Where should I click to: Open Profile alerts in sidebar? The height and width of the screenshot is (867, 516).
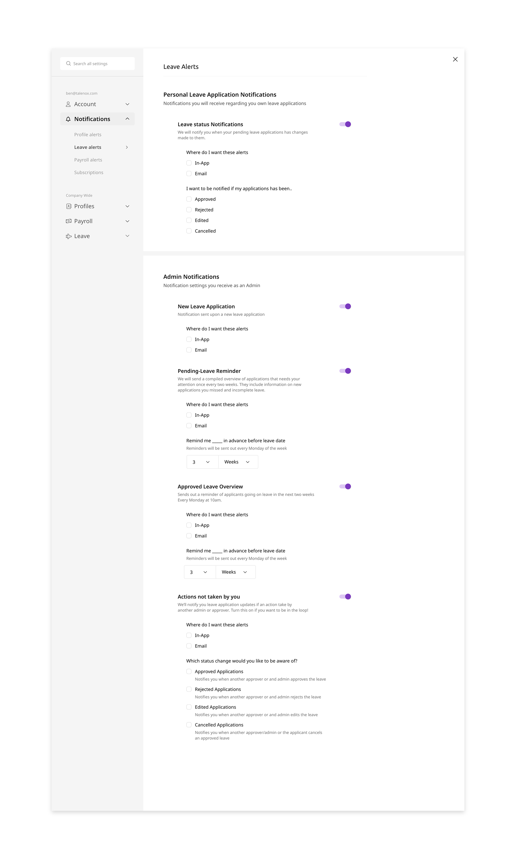coord(88,135)
